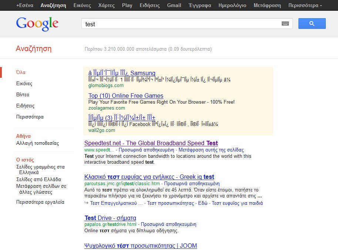Open Εικόνες in the top black bar

click(x=82, y=6)
